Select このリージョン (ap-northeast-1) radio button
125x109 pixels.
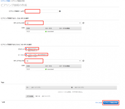pyautogui.click(x=26, y=54)
